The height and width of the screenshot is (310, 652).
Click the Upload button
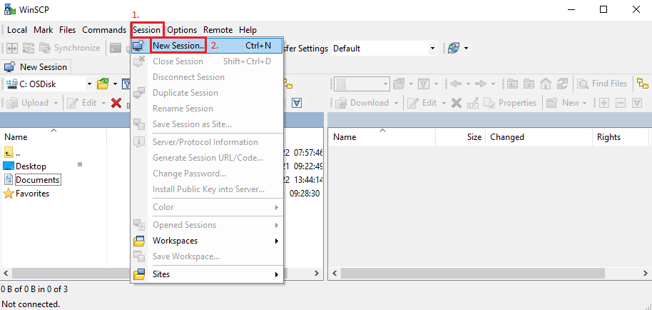(27, 103)
